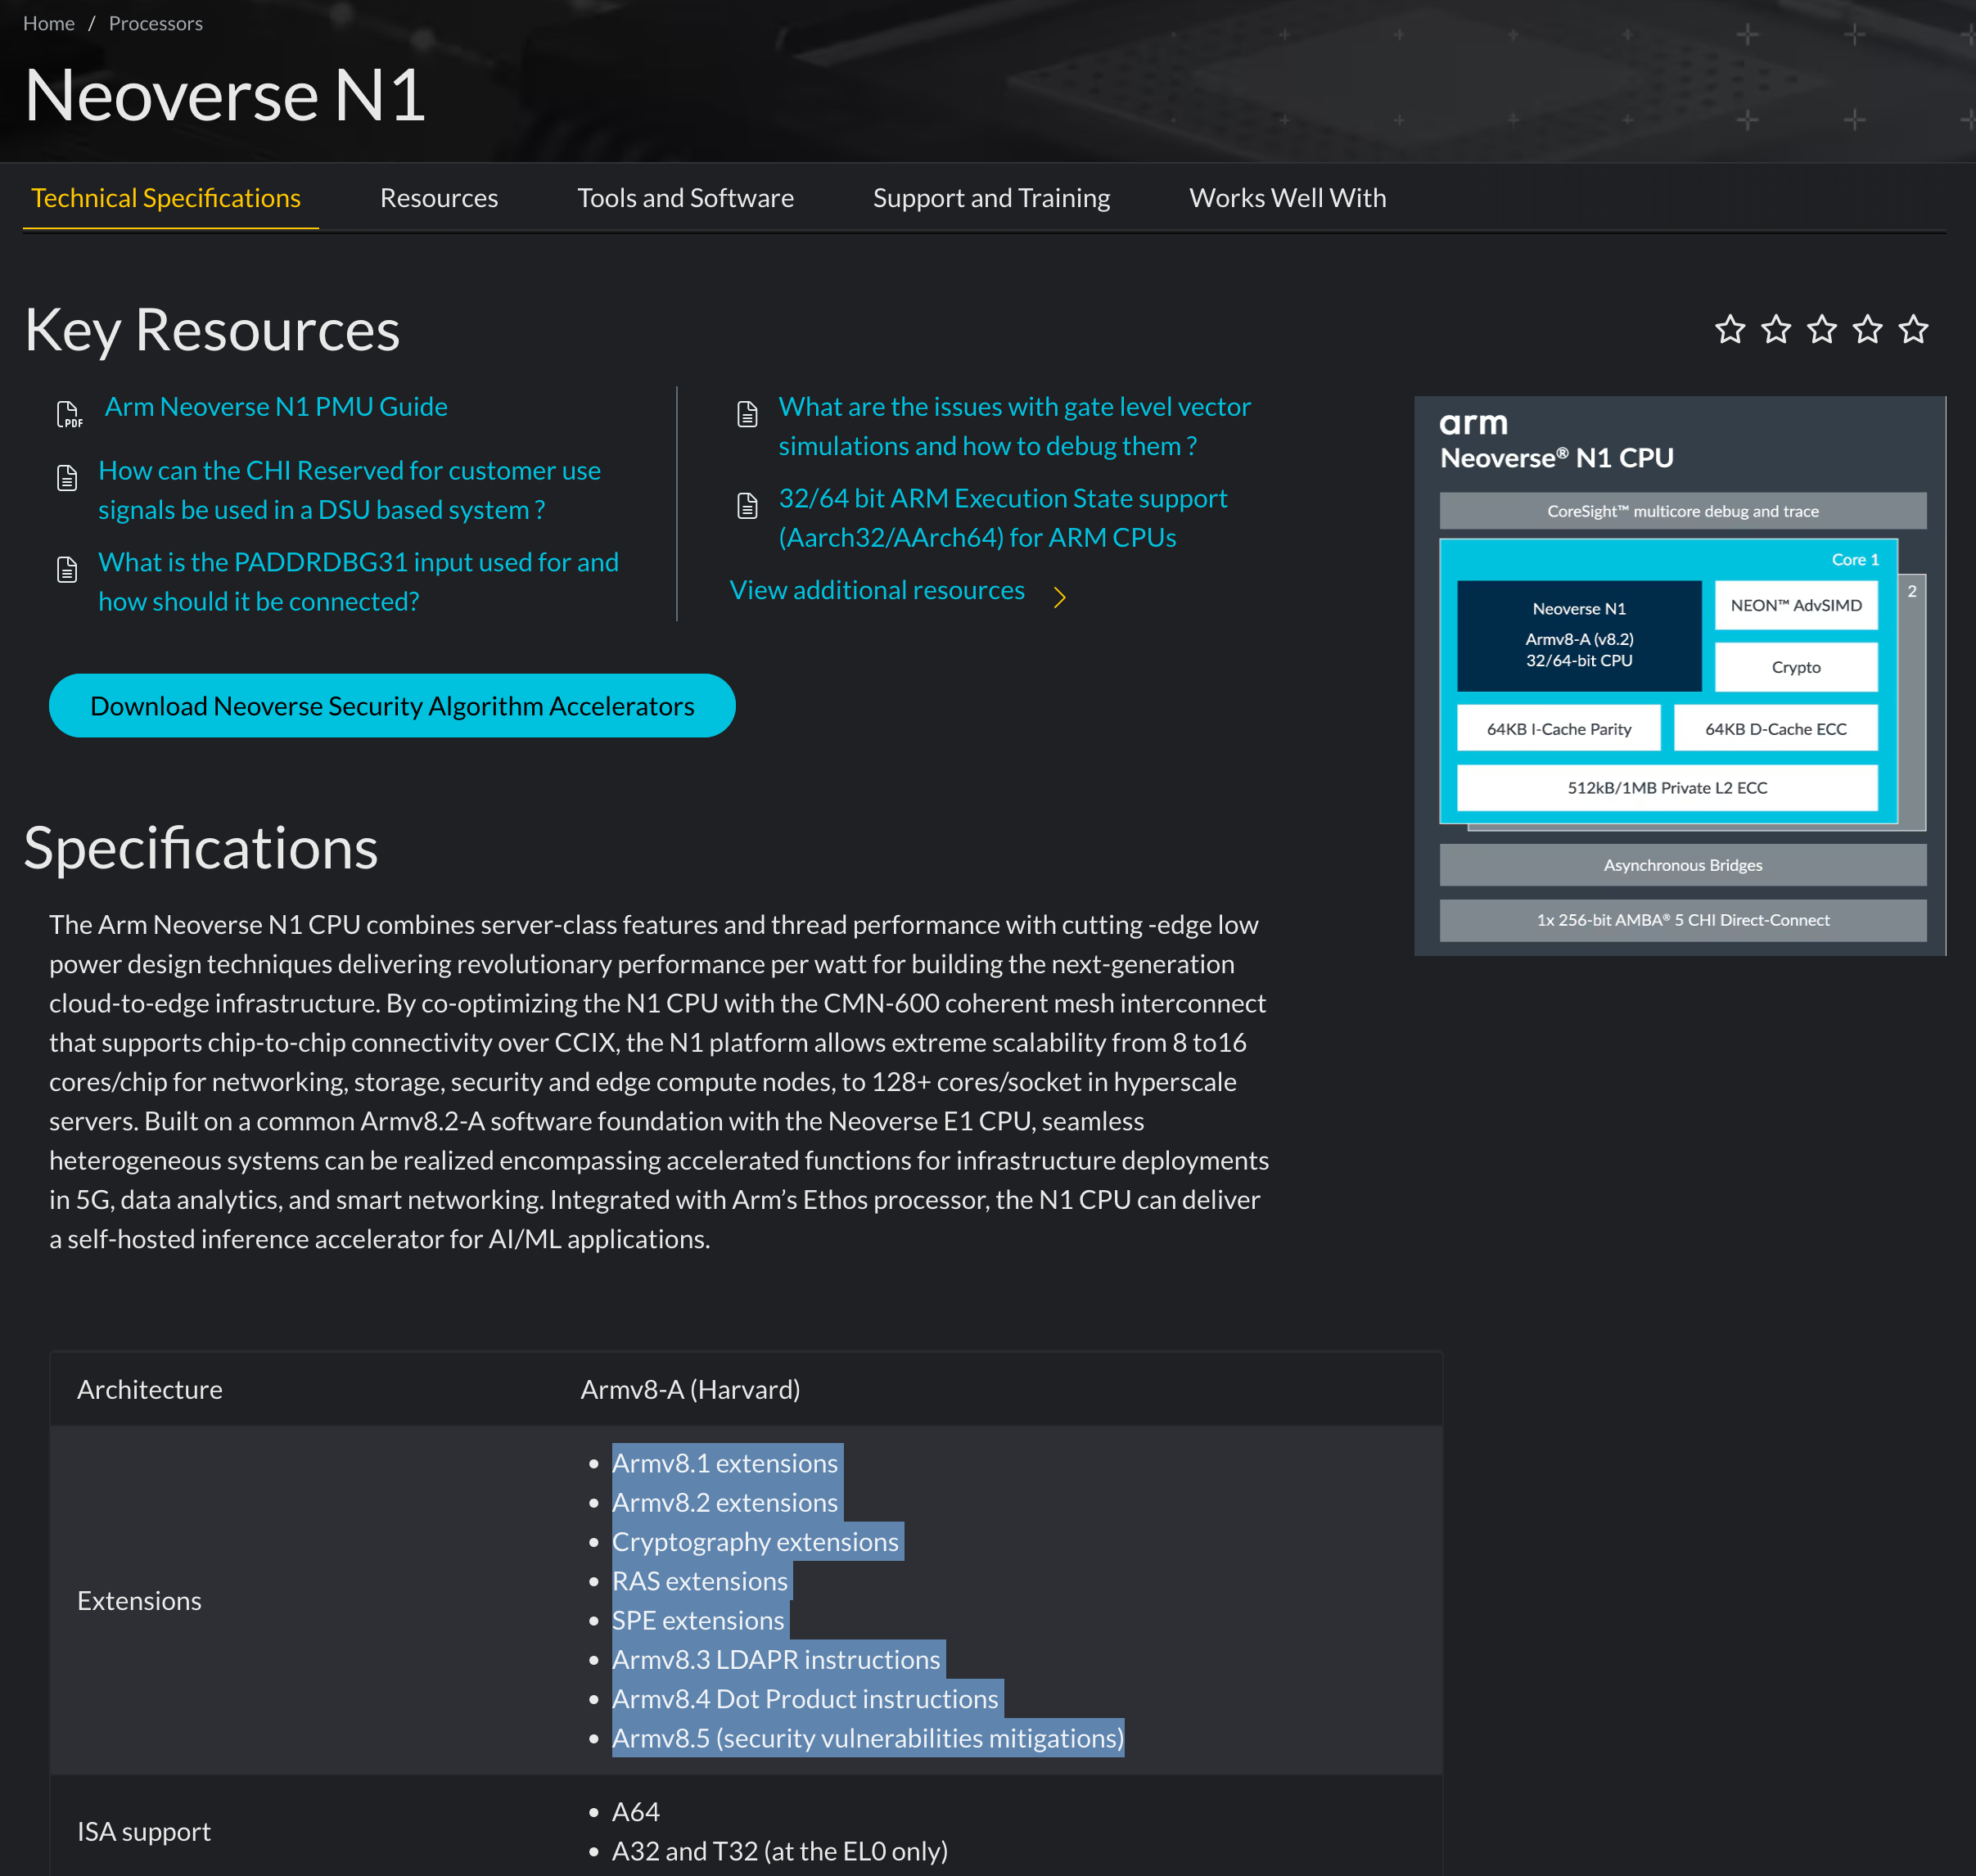This screenshot has width=1976, height=1876.
Task: Click View additional resources link
Action: (x=877, y=590)
